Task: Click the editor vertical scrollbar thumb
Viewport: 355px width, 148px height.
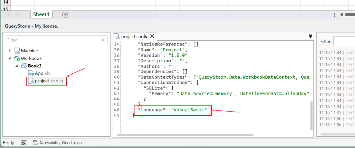Action: [x=311, y=116]
